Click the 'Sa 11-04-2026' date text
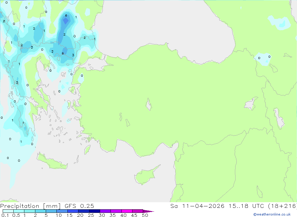297x217 pixels. click(197, 206)
